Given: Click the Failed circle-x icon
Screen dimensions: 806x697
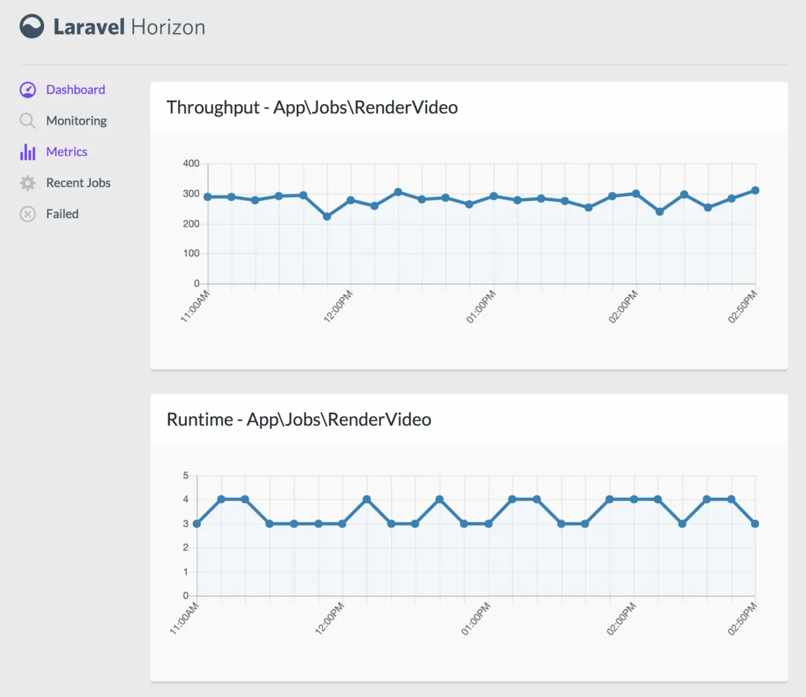Looking at the screenshot, I should click(28, 214).
